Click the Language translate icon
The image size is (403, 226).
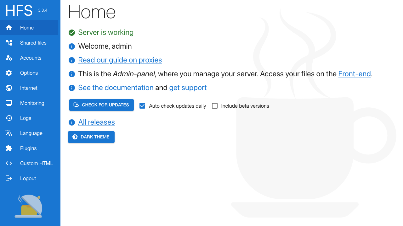(9, 133)
